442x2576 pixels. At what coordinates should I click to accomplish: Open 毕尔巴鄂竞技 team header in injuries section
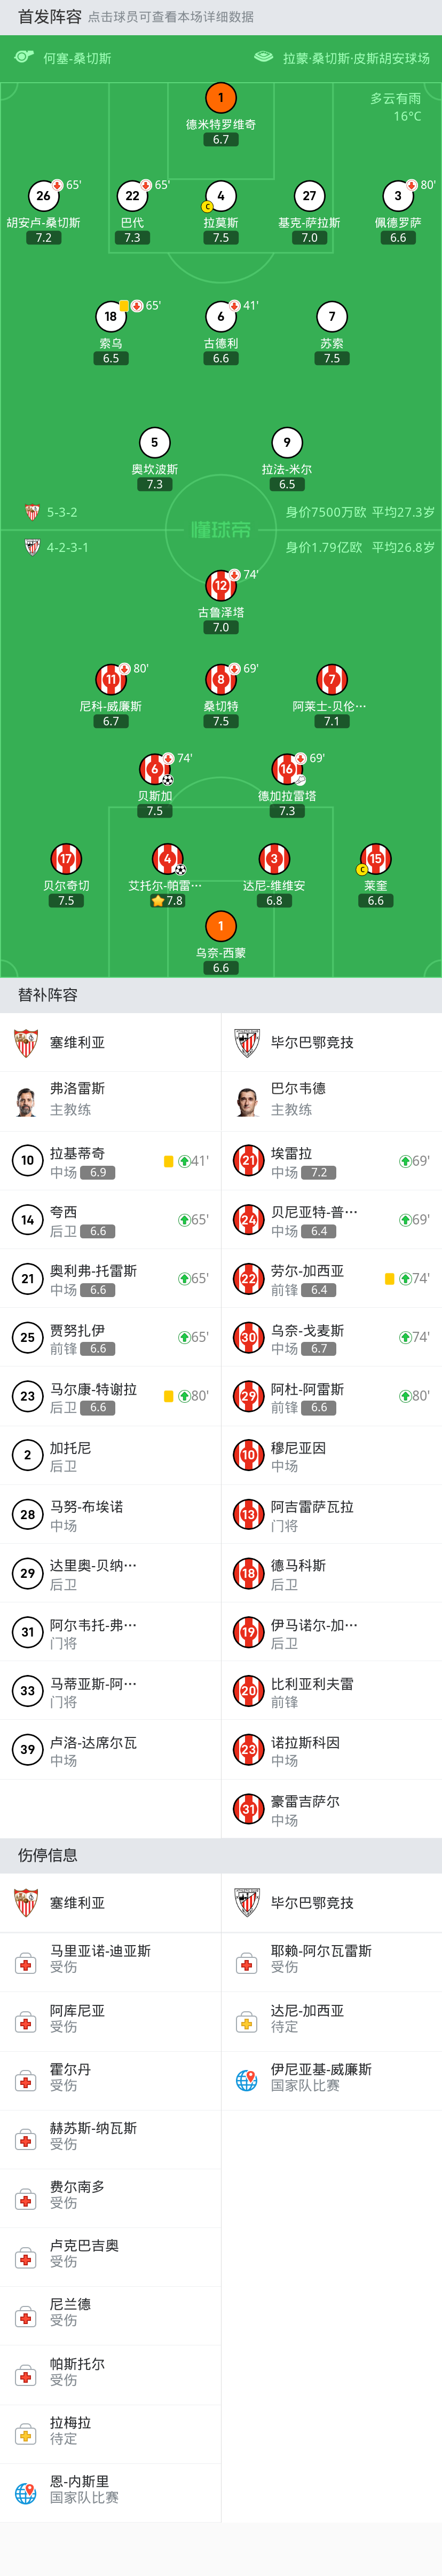(331, 1903)
